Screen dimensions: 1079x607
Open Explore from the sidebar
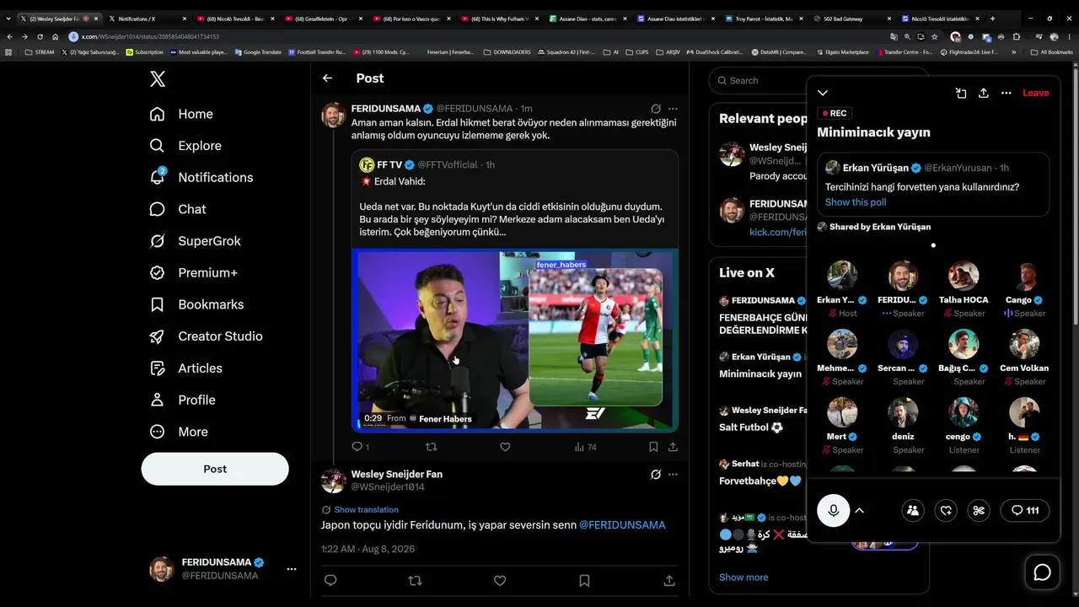coord(185,146)
